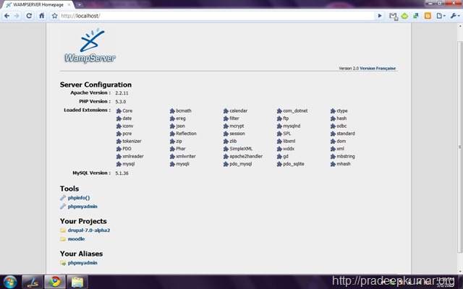Open the moodle project folder

tap(76, 239)
